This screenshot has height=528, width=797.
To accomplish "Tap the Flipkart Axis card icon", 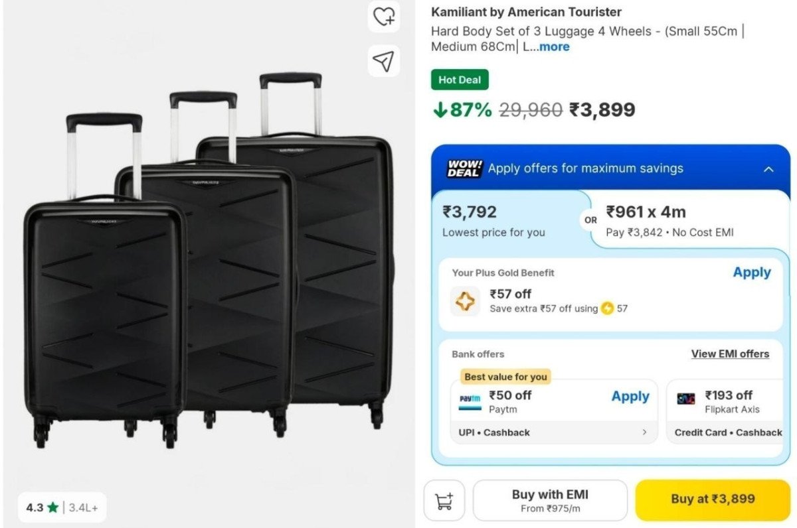I will point(685,399).
